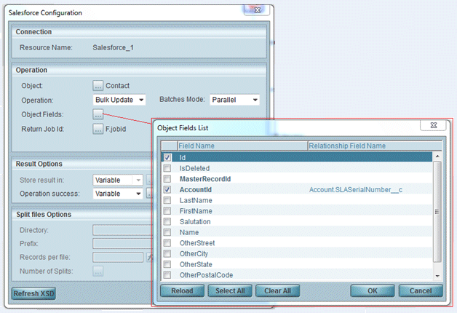This screenshot has width=457, height=313.
Task: Open the Batches Mode dropdown showing Parallel
Action: pyautogui.click(x=234, y=100)
